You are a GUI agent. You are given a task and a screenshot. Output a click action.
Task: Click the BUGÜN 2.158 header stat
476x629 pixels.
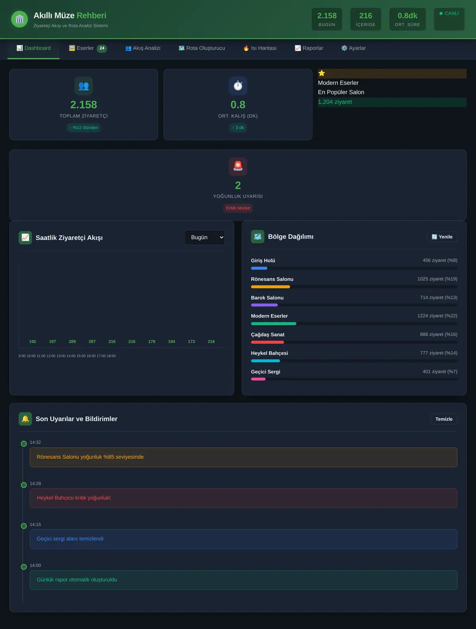tap(327, 19)
